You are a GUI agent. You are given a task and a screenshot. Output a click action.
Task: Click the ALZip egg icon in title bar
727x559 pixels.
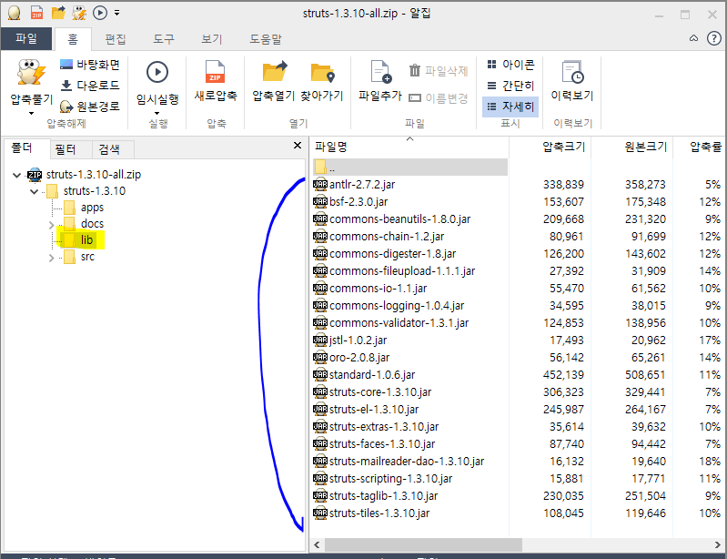14,13
